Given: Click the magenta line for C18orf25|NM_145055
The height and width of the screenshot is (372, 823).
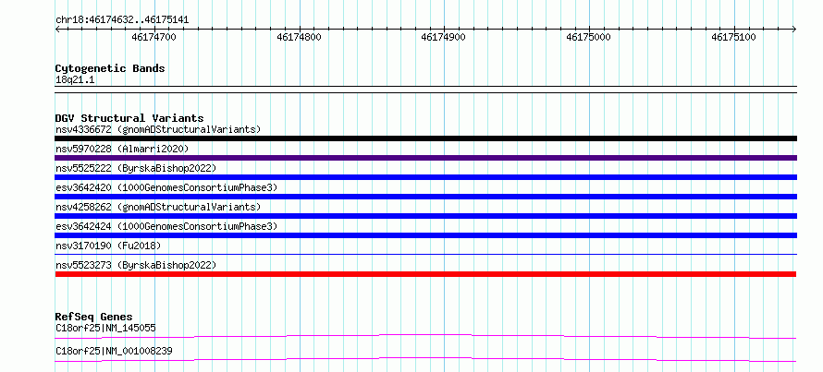Looking at the screenshot, I should [x=425, y=336].
